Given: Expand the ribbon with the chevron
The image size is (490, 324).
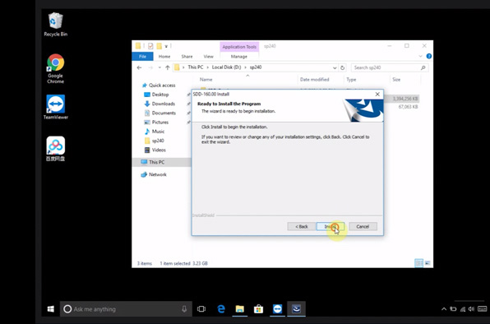Looking at the screenshot, I should tap(420, 56).
